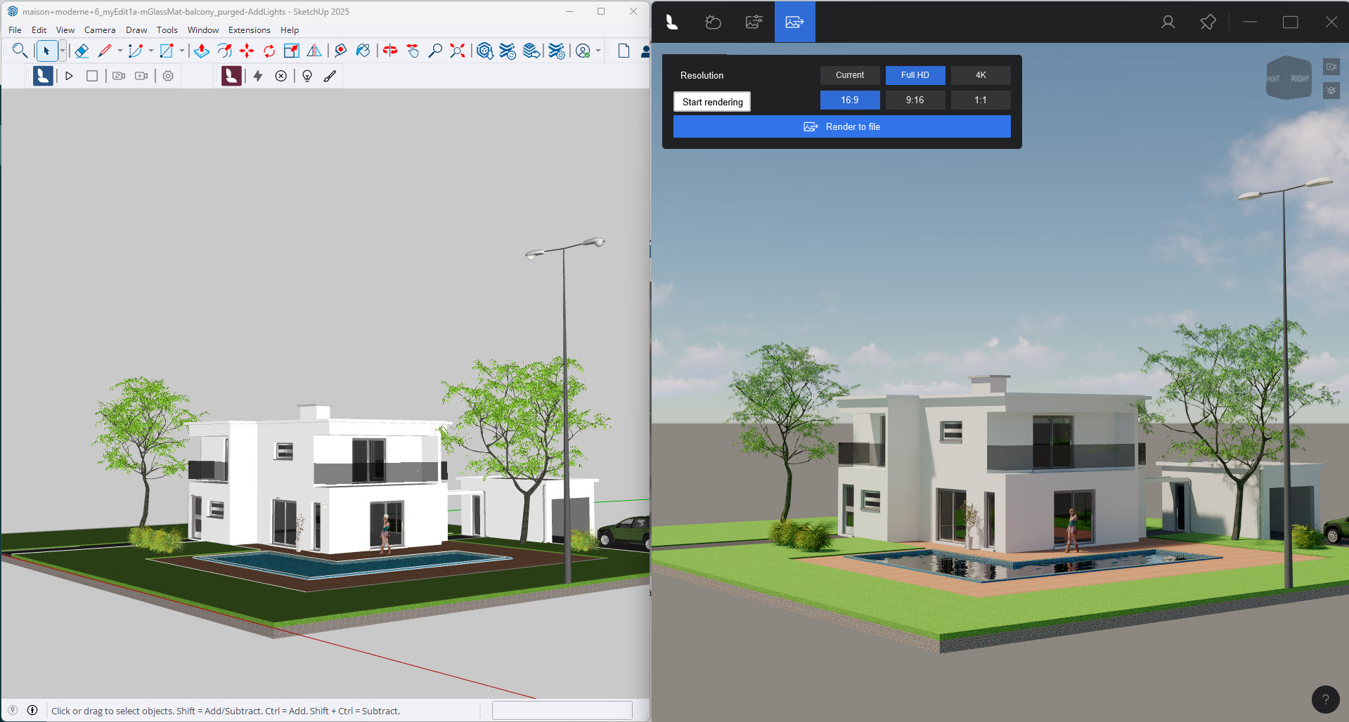Viewport: 1349px width, 722px height.
Task: Click the user account icon in Lumion
Action: (1167, 22)
